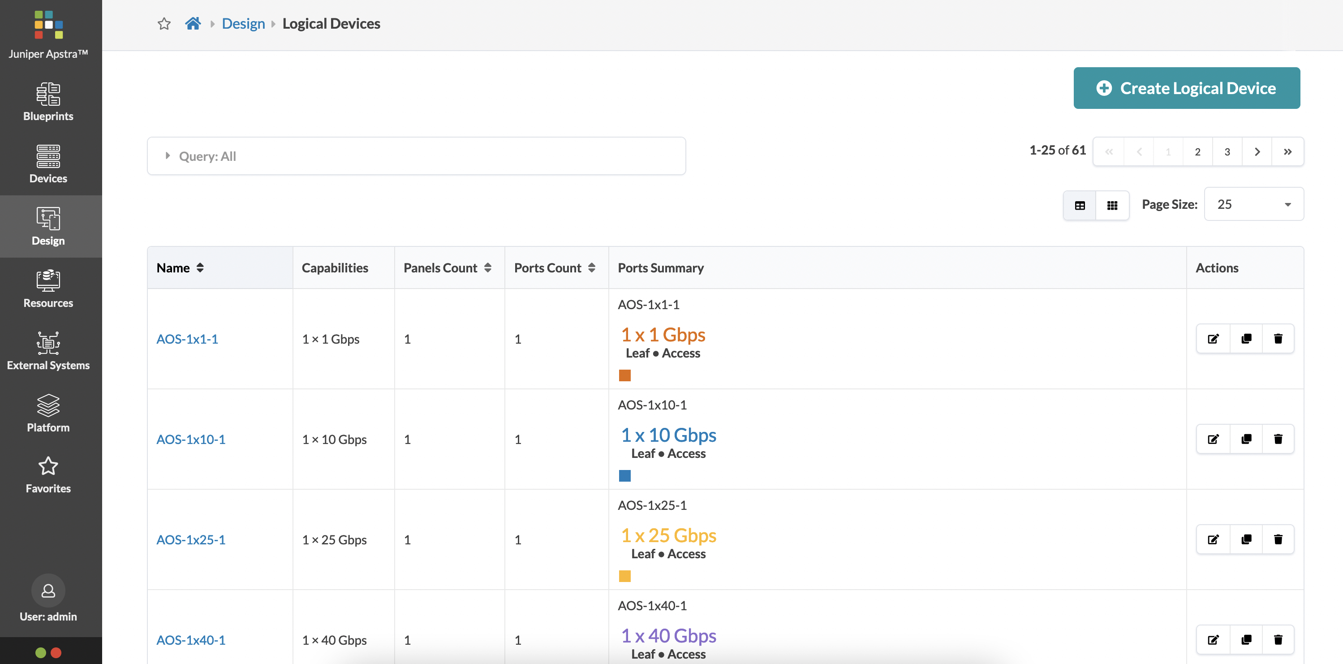This screenshot has width=1343, height=664.
Task: Open Design breadcrumb link
Action: (x=244, y=23)
